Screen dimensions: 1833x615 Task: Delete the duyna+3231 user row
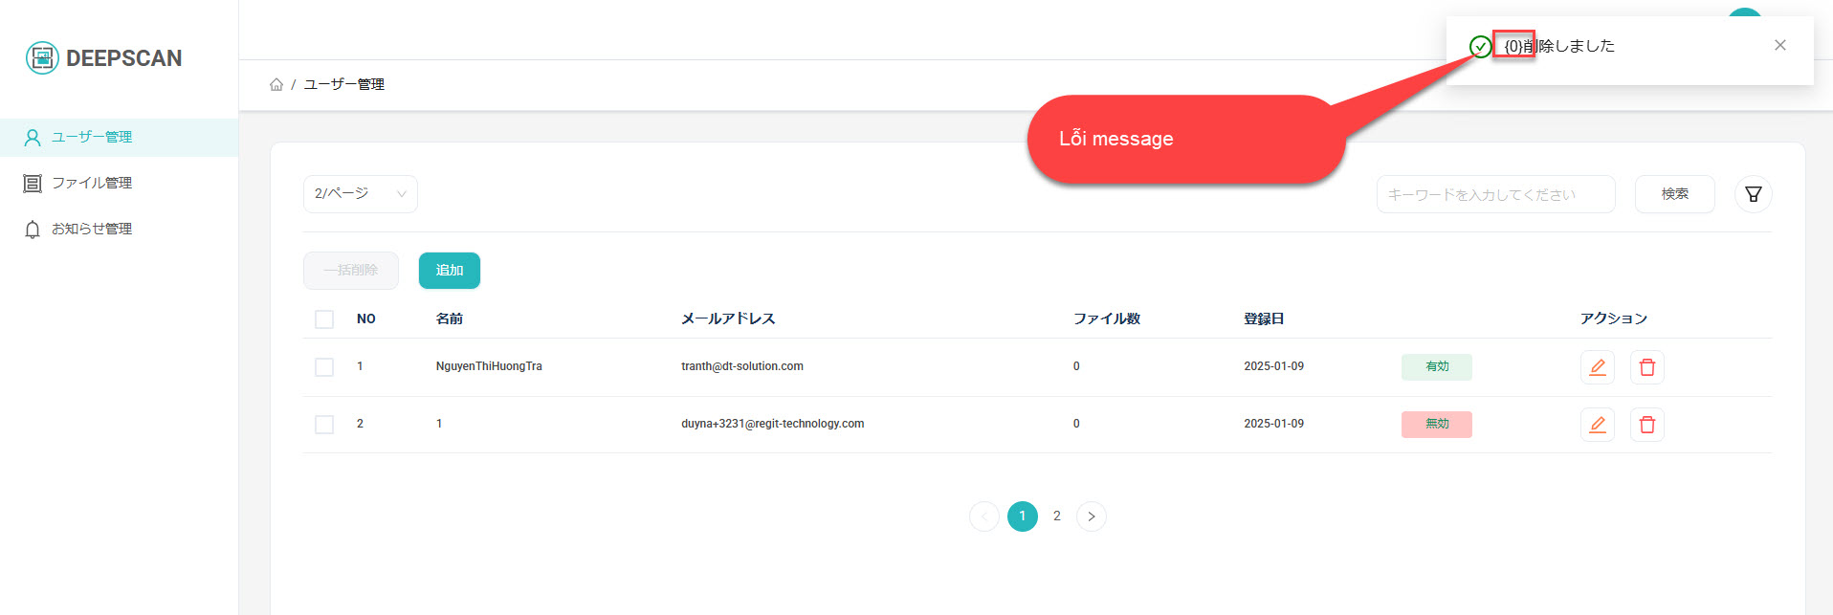[1646, 425]
